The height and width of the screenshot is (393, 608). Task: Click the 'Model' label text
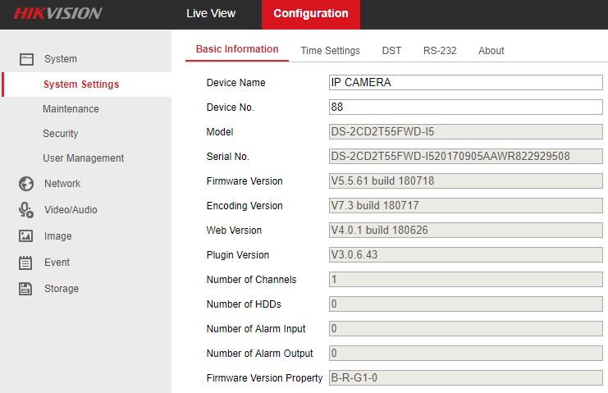220,132
